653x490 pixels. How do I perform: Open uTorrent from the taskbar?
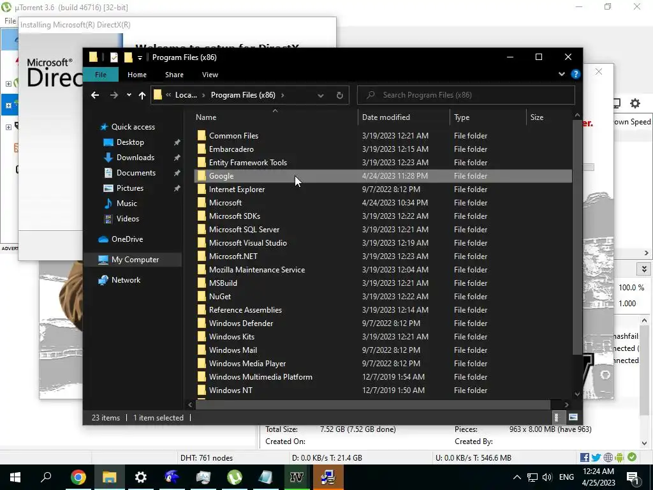pos(235,477)
